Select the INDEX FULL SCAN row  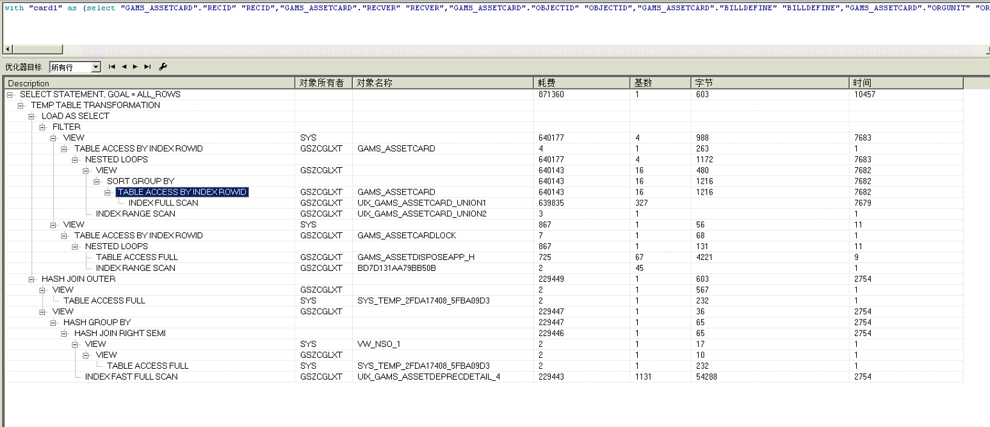click(163, 203)
